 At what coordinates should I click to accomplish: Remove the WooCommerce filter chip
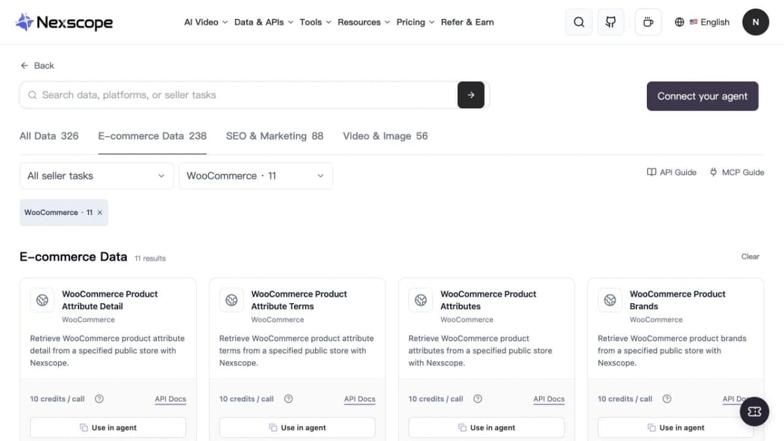pyautogui.click(x=100, y=212)
